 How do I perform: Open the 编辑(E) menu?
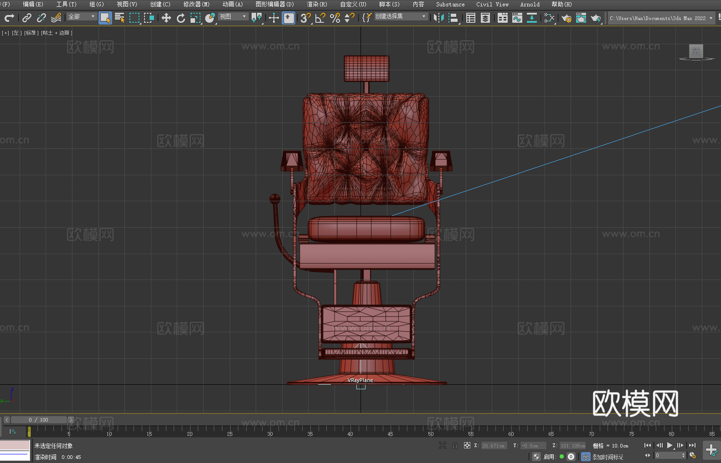pos(33,5)
